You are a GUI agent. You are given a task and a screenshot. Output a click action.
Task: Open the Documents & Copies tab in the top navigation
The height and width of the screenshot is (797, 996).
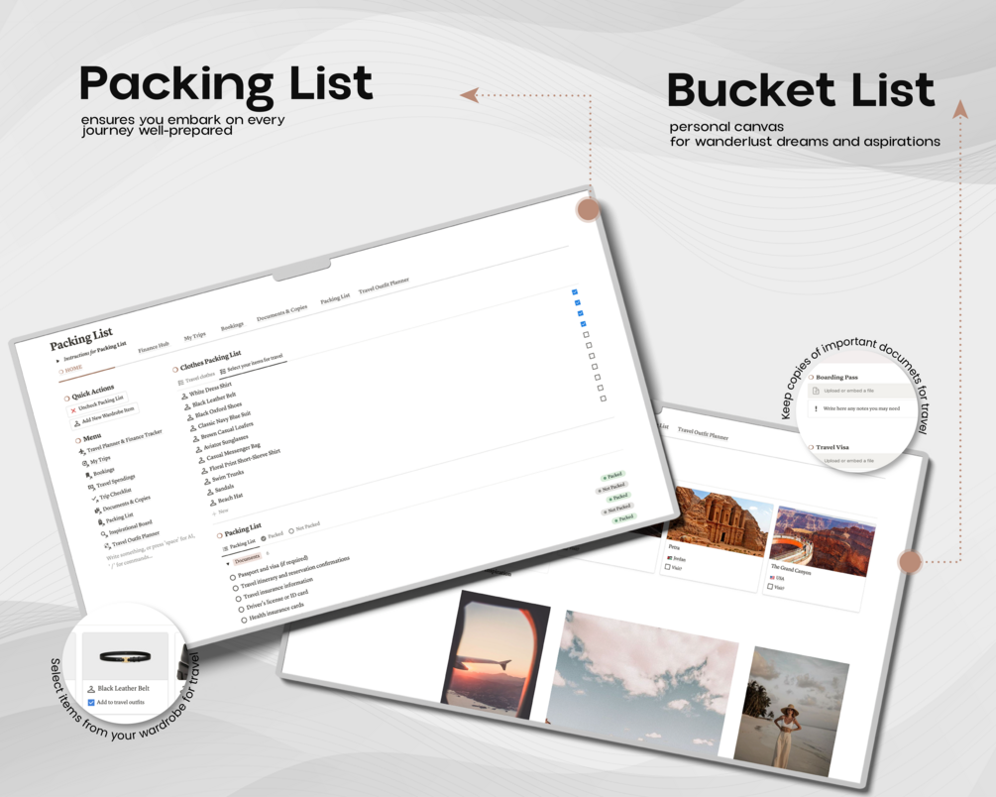coord(282,312)
